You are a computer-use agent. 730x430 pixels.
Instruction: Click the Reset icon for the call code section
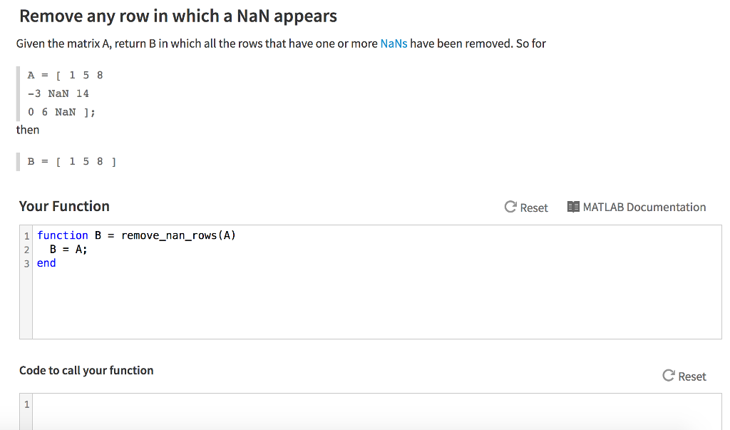click(x=683, y=376)
